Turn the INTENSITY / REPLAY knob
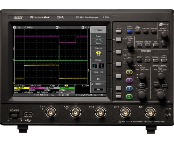The image size is (174, 148). pos(164,35)
